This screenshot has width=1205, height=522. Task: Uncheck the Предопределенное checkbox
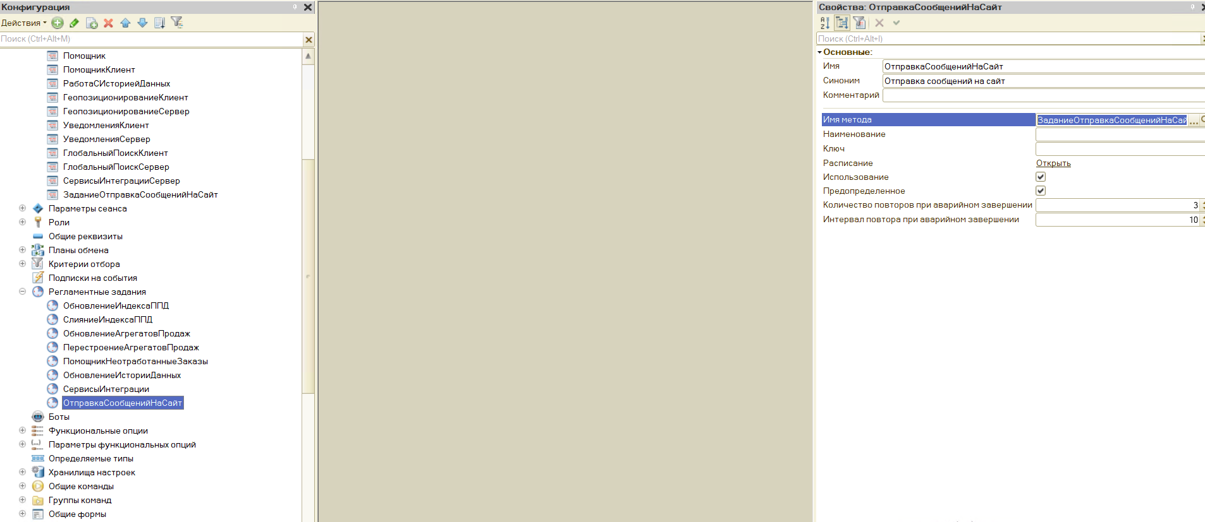pos(1041,191)
